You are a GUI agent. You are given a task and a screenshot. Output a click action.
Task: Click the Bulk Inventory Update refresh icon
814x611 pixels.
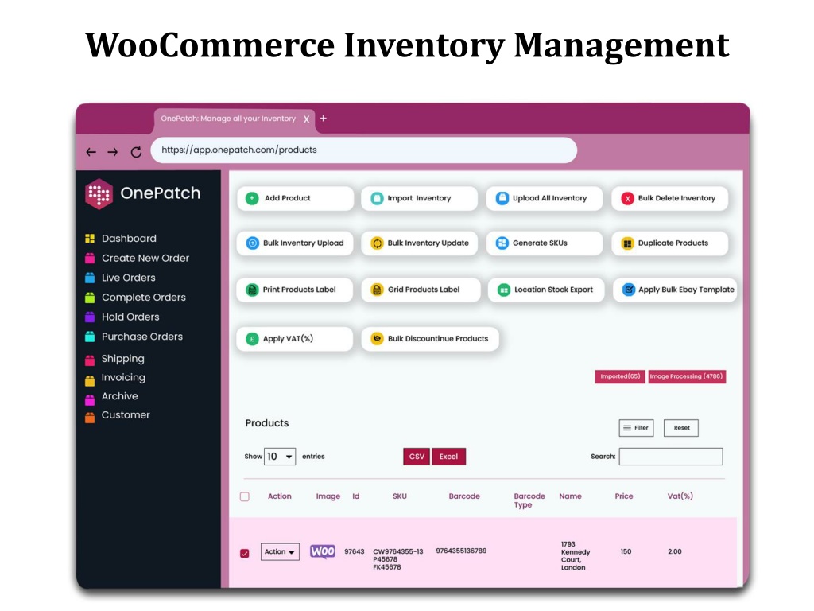[377, 243]
